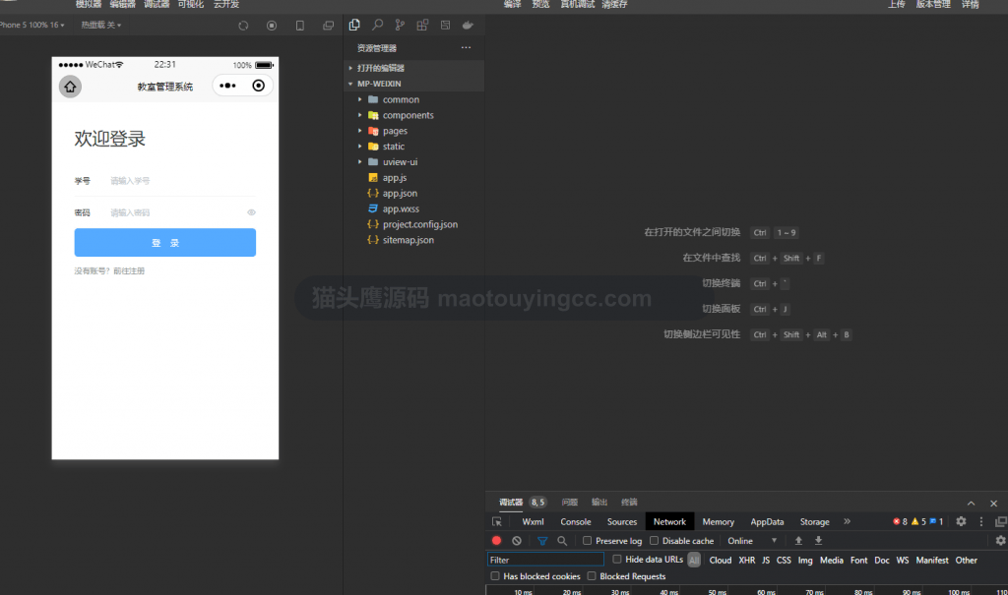Screen dimensions: 1008x595
Task: Check the Hide data URLs checkbox
Action: 616,559
